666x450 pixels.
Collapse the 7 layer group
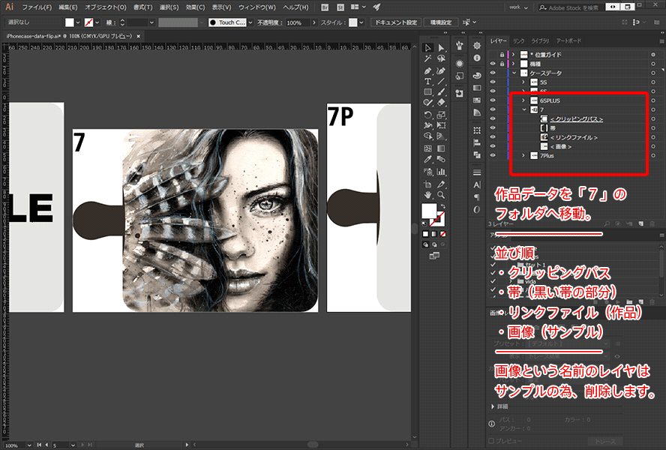tap(523, 109)
